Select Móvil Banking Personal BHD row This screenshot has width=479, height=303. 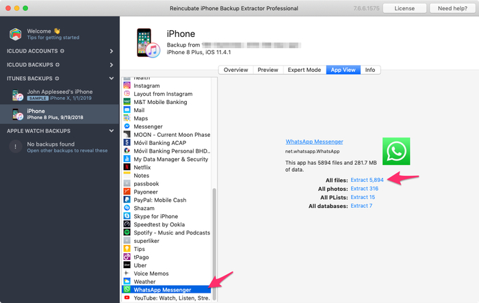pos(167,151)
